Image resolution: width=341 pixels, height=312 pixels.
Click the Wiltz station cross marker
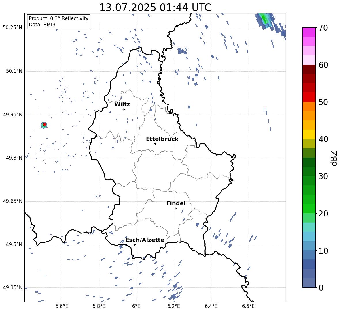tap(124, 109)
